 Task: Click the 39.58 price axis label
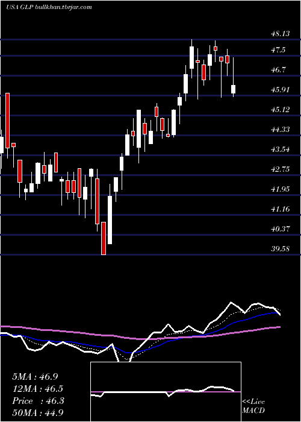(x=281, y=249)
